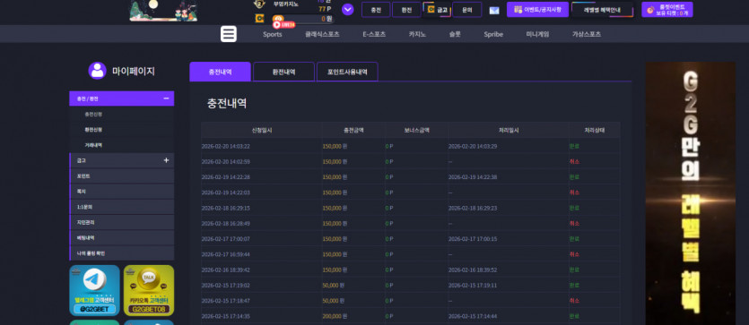Screen dimensions: 749x325
Task: Select 카지노 in the navigation bar
Action: (417, 34)
